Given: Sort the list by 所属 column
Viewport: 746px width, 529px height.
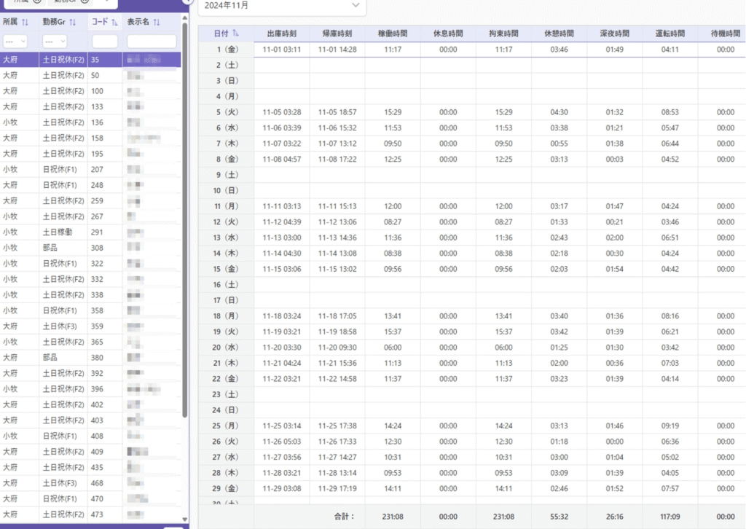Looking at the screenshot, I should (24, 23).
